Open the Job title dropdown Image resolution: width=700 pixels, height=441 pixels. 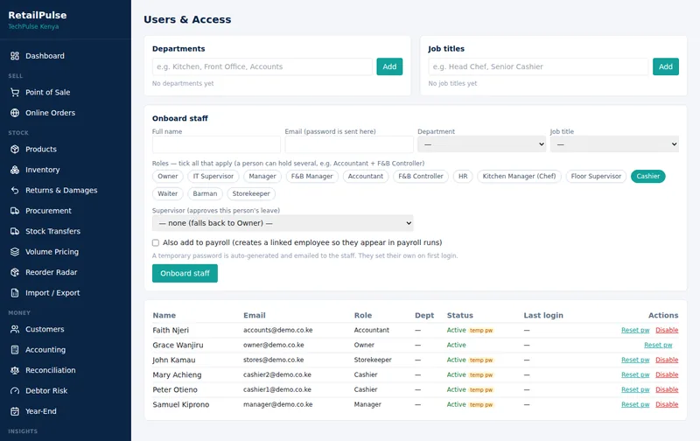pos(614,144)
